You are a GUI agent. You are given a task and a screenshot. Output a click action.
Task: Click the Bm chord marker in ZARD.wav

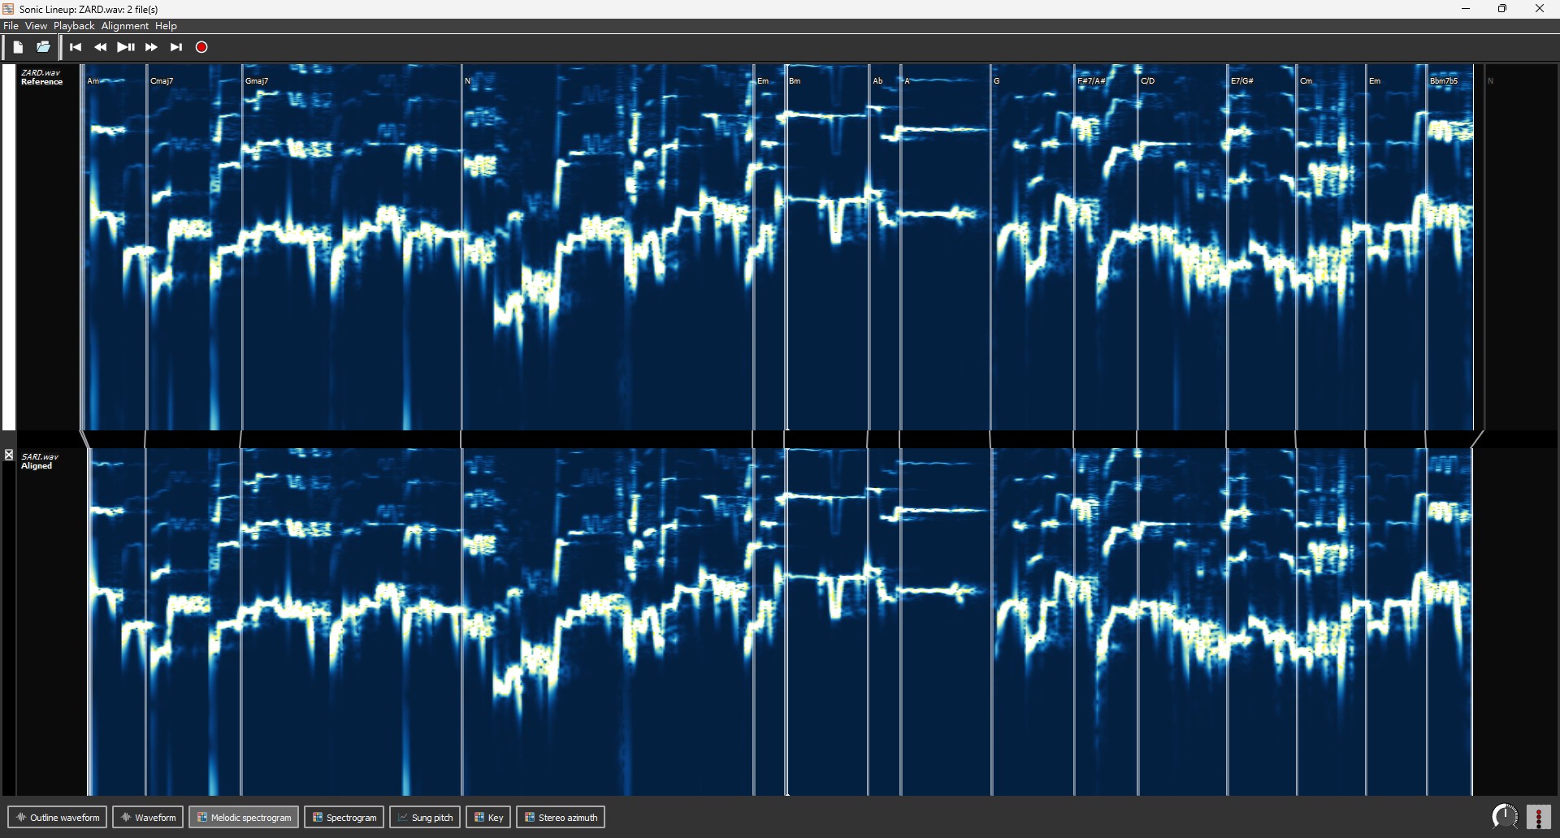click(795, 81)
